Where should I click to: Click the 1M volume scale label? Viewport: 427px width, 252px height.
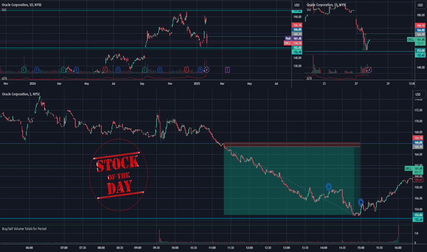pyautogui.click(x=416, y=233)
